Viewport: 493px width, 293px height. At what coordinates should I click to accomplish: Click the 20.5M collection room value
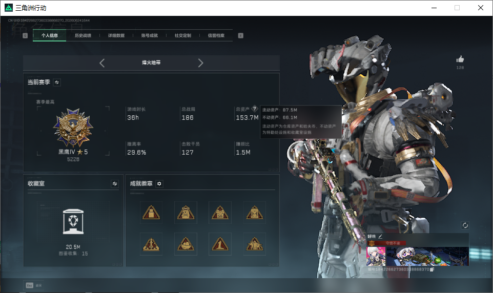click(73, 247)
